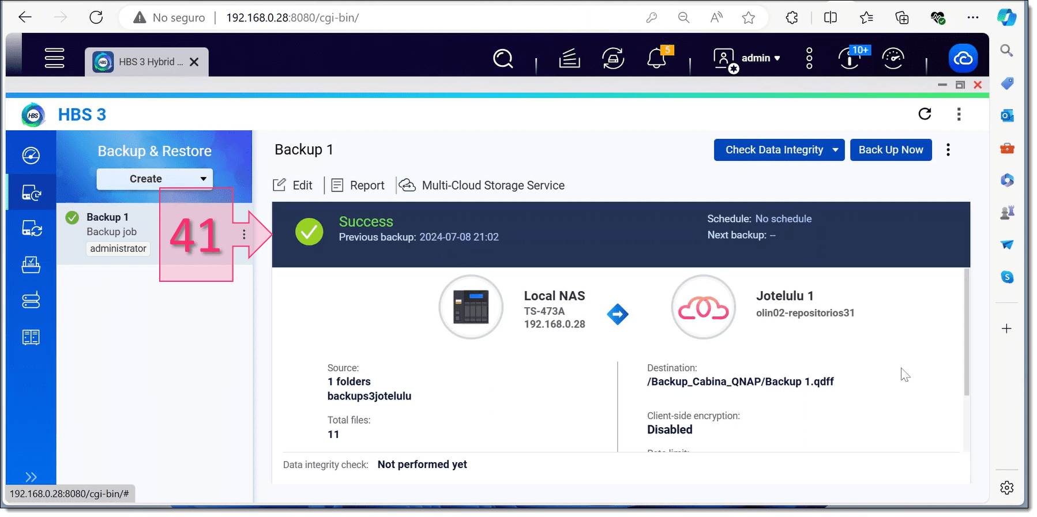Screen dimensions: 1037x517
Task: Expand Check Data Integrity dropdown arrow
Action: pyautogui.click(x=836, y=150)
